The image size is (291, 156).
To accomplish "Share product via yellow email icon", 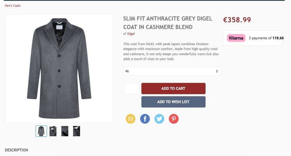I will 130,119.
